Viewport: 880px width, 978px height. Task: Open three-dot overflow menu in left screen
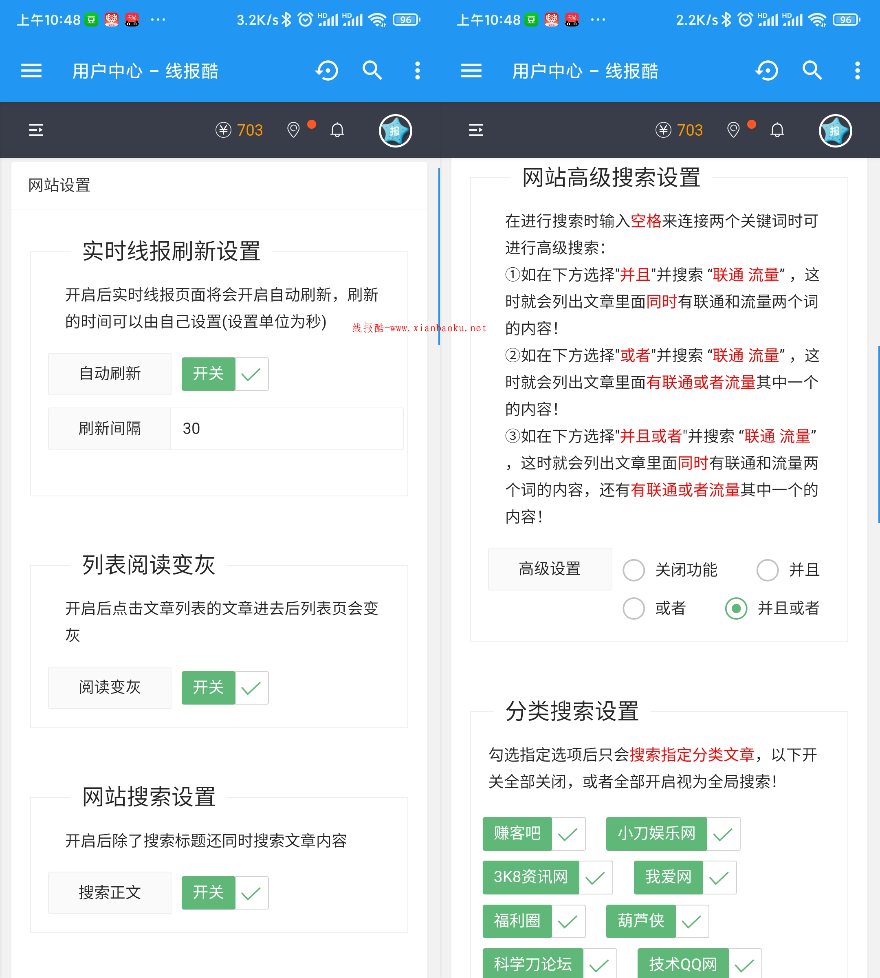pyautogui.click(x=418, y=70)
